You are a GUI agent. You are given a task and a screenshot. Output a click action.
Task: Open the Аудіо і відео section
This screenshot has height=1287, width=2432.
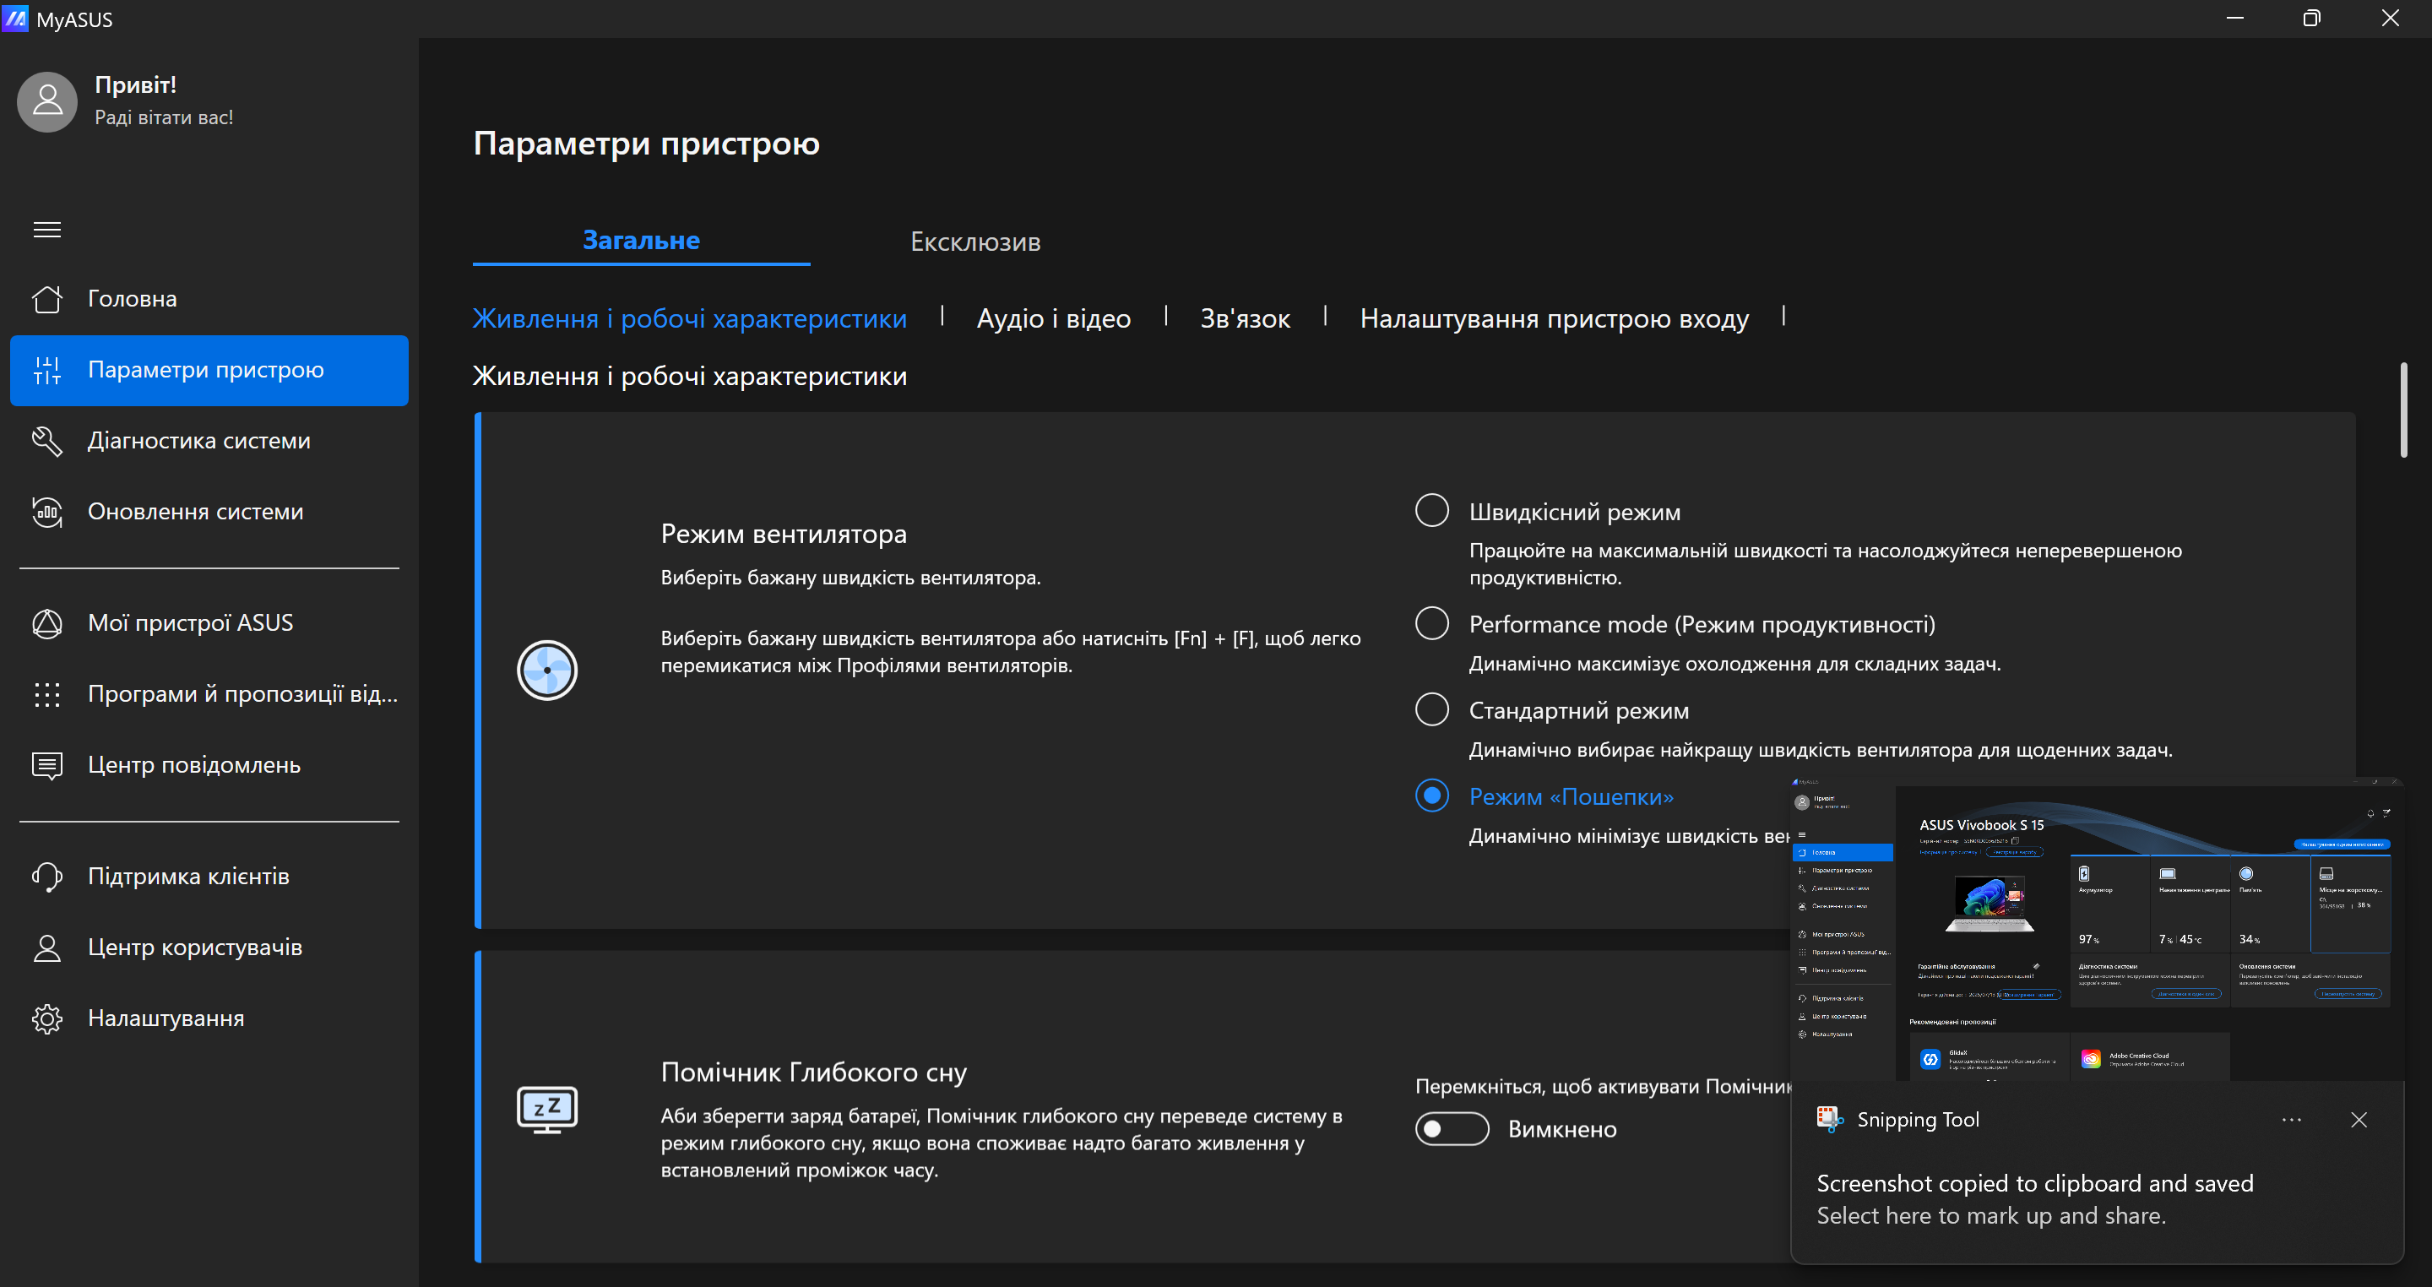pyautogui.click(x=1053, y=318)
